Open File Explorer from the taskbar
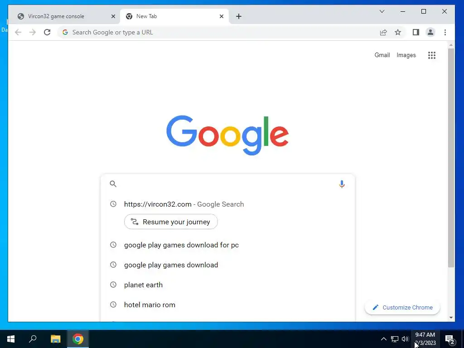The width and height of the screenshot is (464, 348). point(55,339)
